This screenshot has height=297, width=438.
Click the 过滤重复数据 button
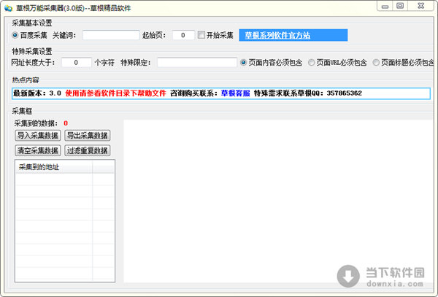(x=88, y=151)
